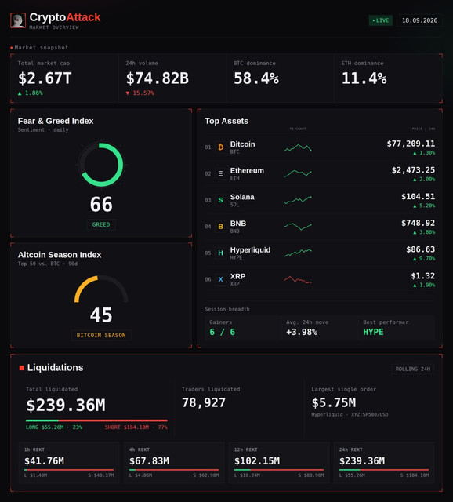Click the ROLLING 24H badge

[413, 369]
